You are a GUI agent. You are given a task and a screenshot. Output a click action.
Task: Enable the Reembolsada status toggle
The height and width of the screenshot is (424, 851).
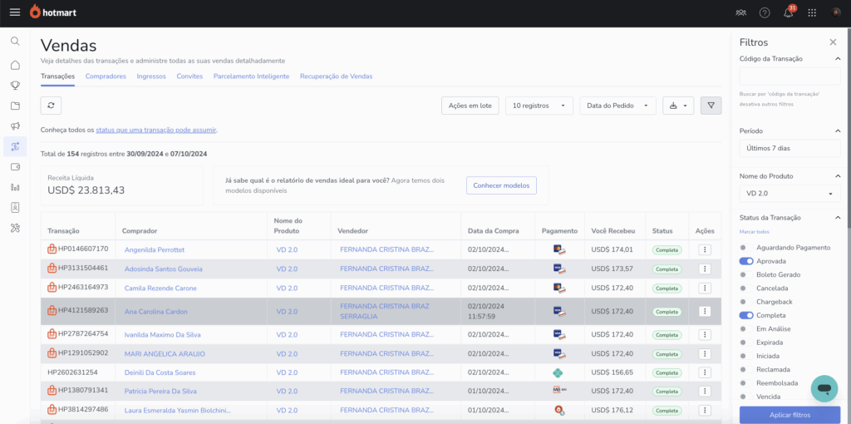coord(746,383)
